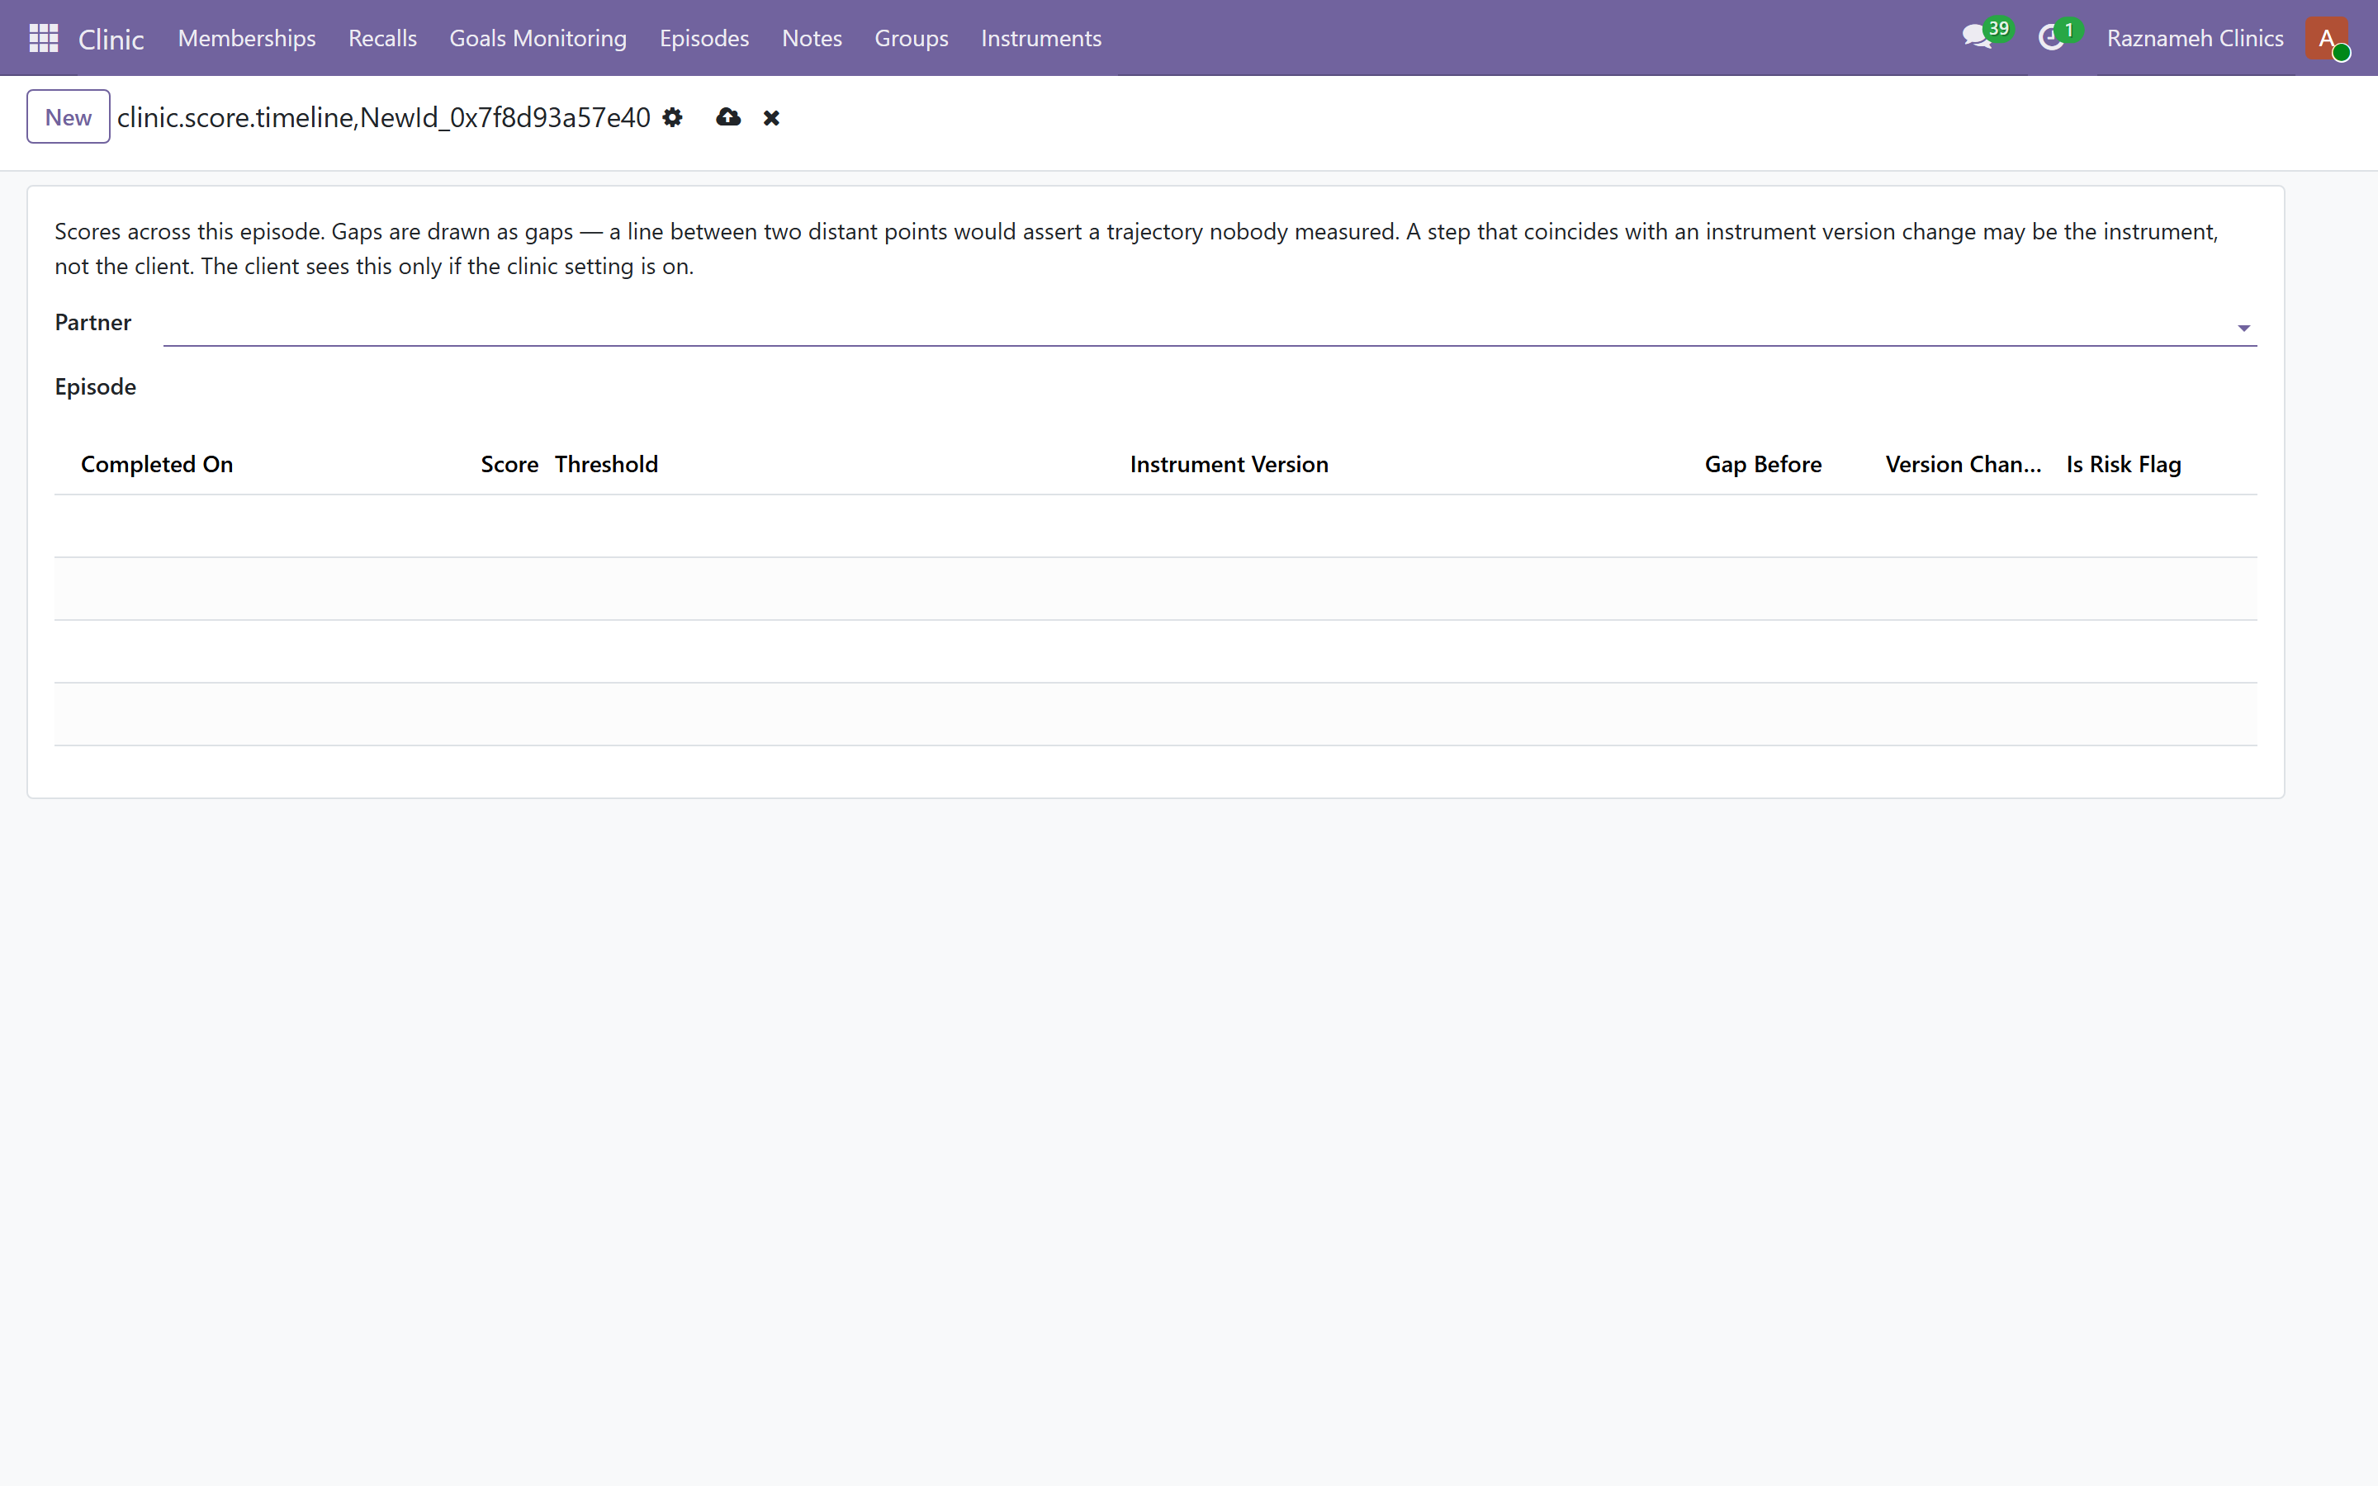This screenshot has height=1486, width=2378.
Task: Sort by the Gap Before column
Action: (1763, 464)
